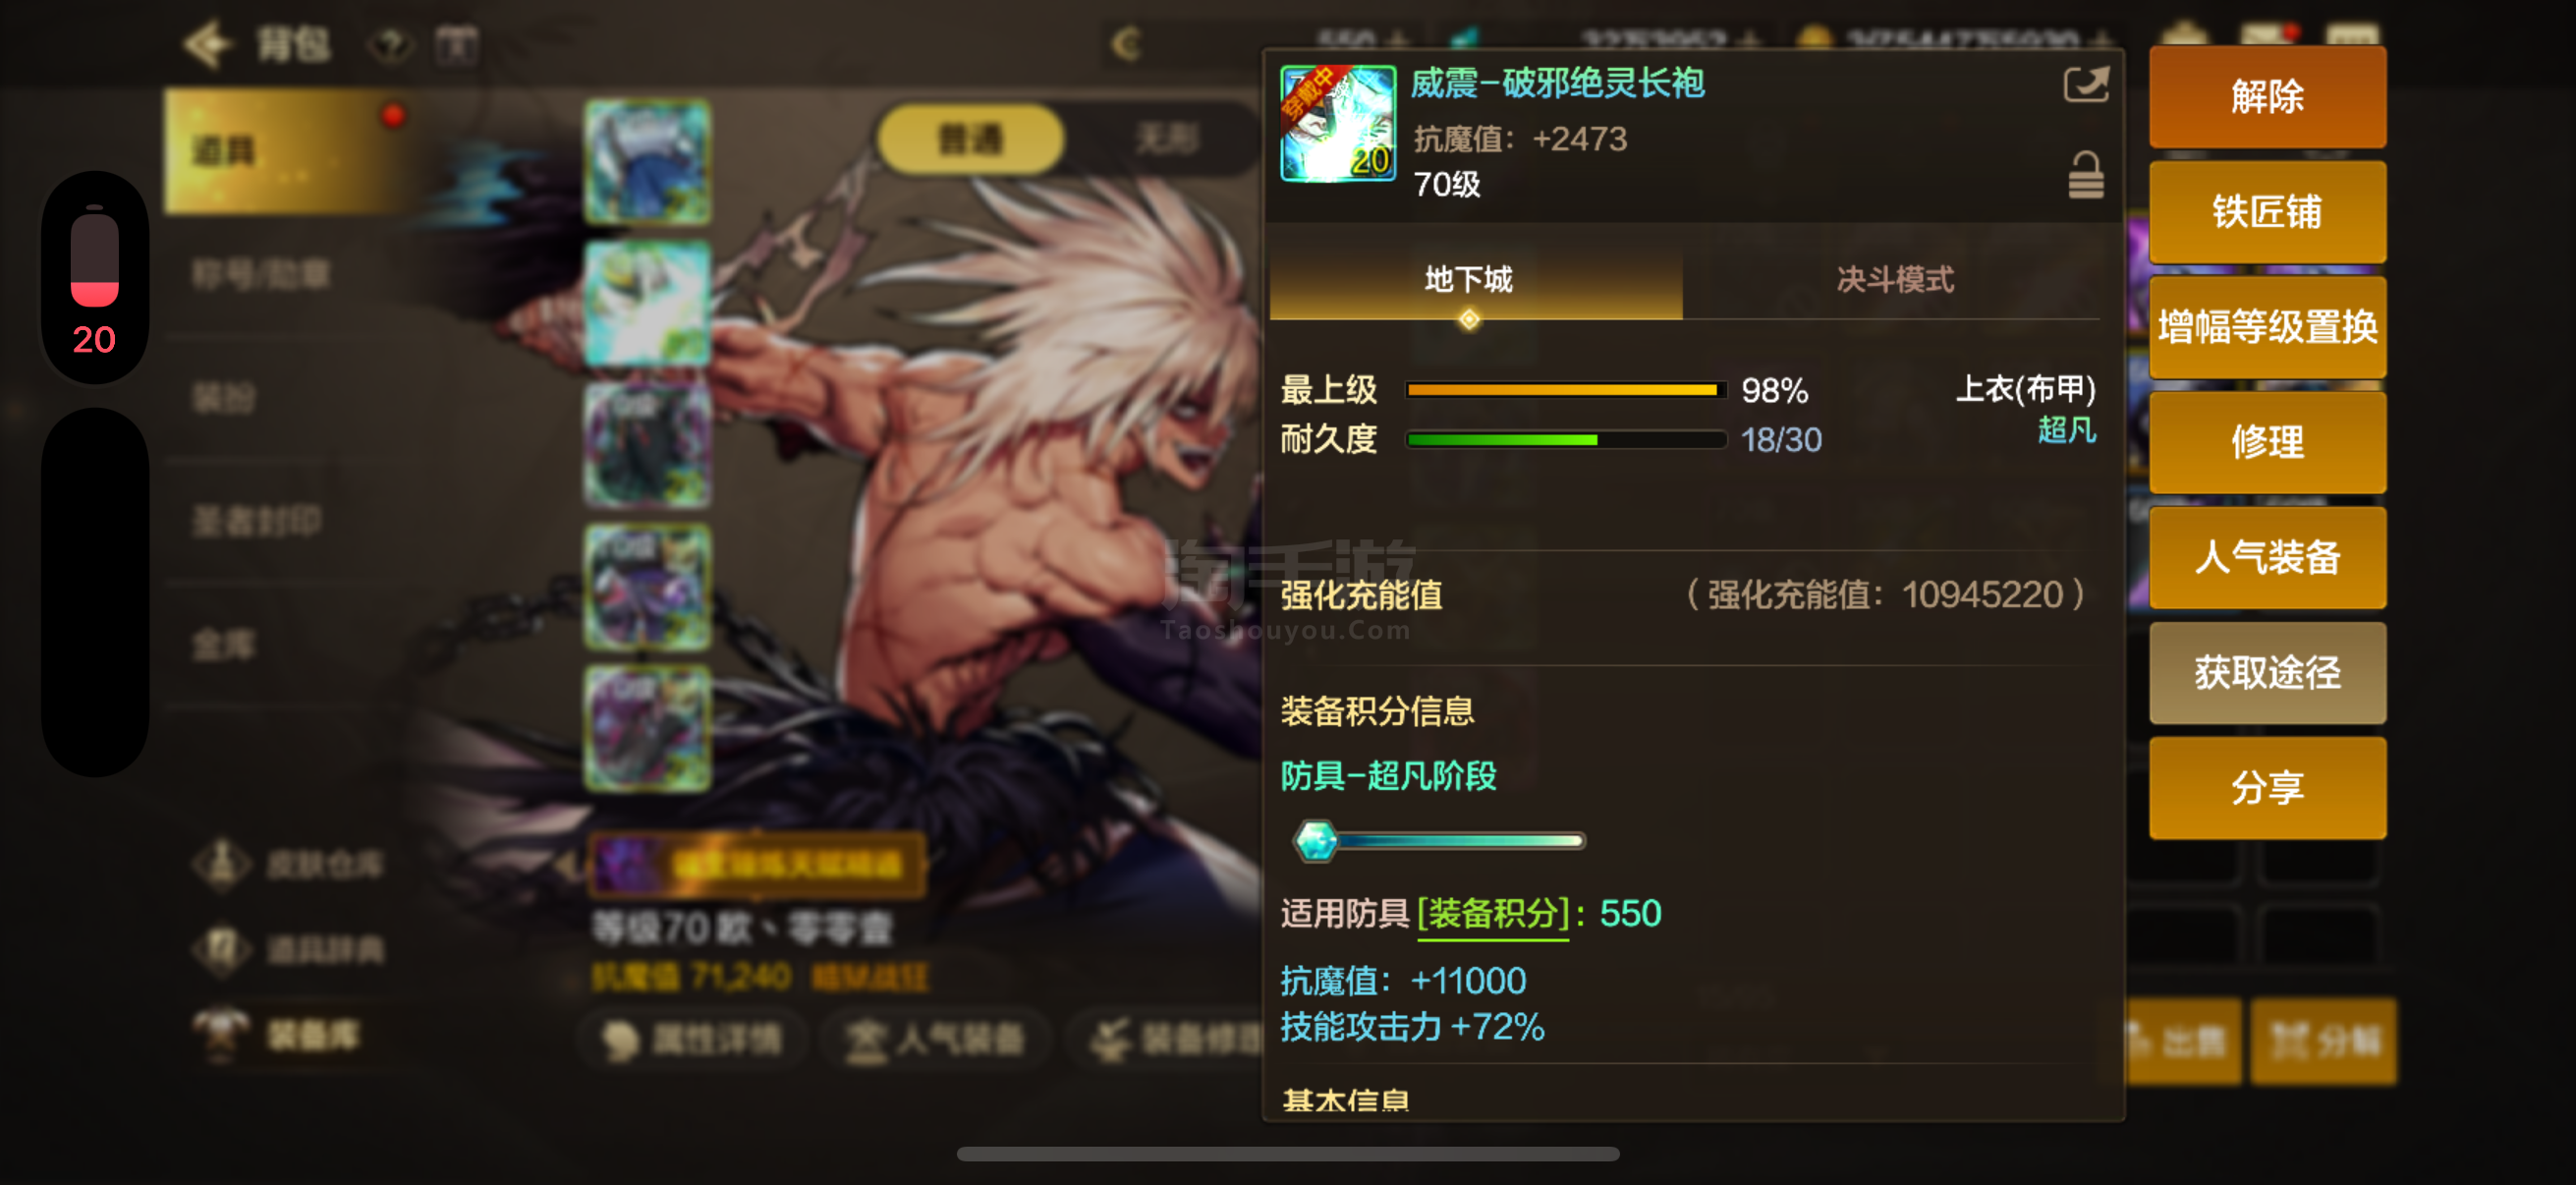Tap the share arrow icon in item header
The image size is (2576, 1185).
pos(2086,85)
